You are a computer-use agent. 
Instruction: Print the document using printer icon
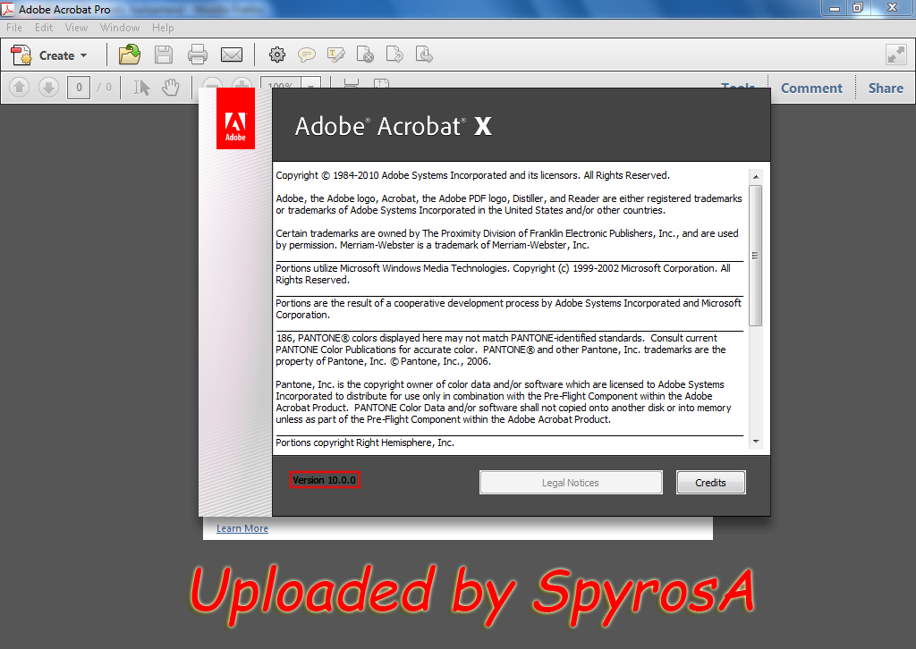[x=198, y=55]
